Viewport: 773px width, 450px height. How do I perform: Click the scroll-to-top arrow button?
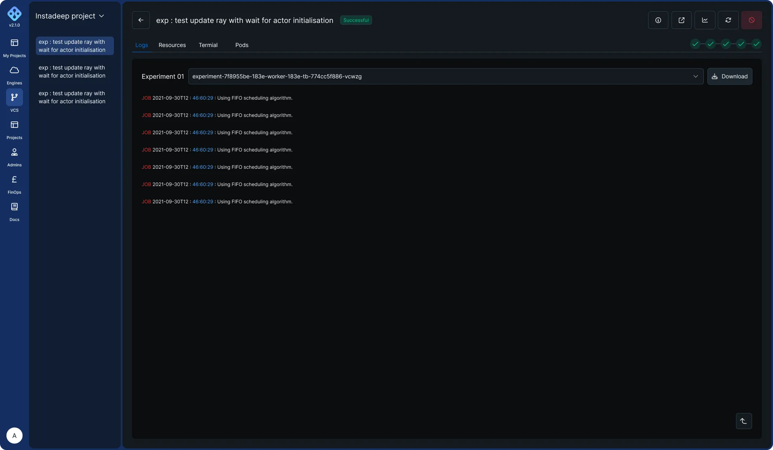744,421
